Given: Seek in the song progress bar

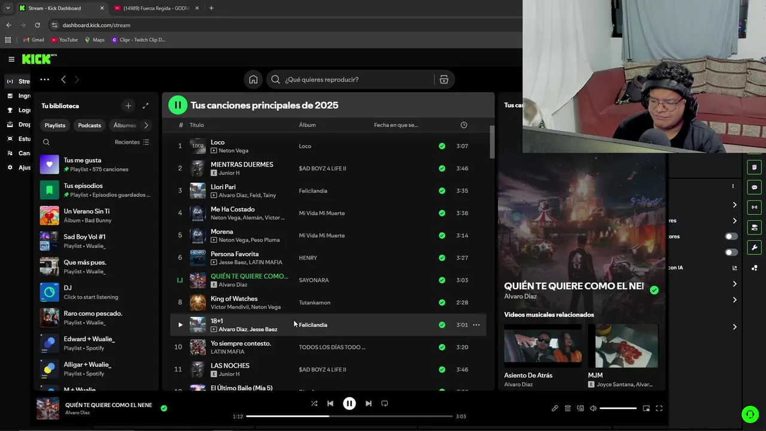Looking at the screenshot, I should pyautogui.click(x=349, y=416).
